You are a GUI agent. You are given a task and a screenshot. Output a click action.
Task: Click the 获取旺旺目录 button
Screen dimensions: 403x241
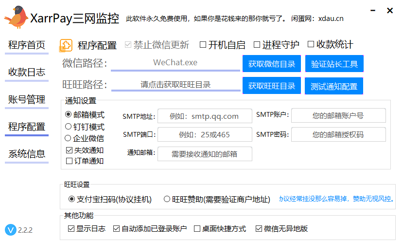[272, 86]
